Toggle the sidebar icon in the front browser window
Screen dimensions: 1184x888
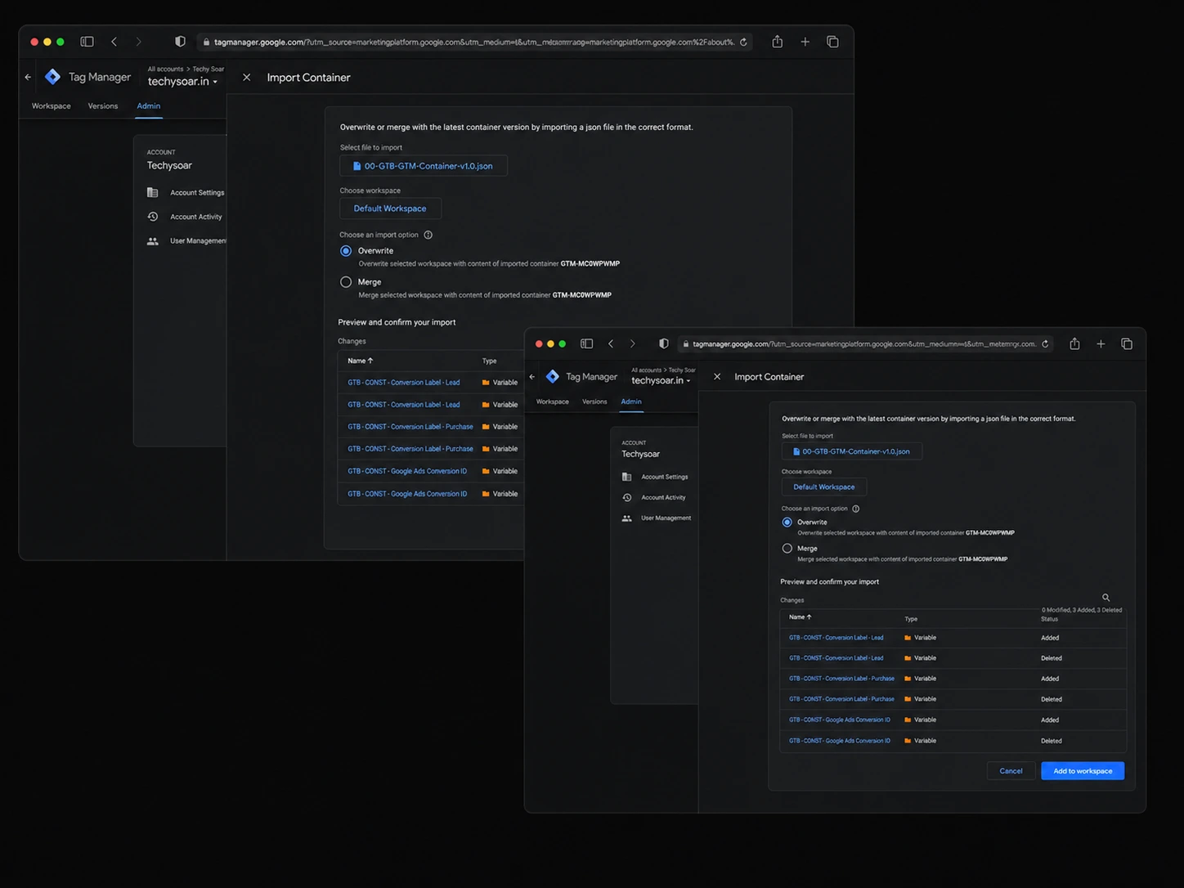click(586, 344)
